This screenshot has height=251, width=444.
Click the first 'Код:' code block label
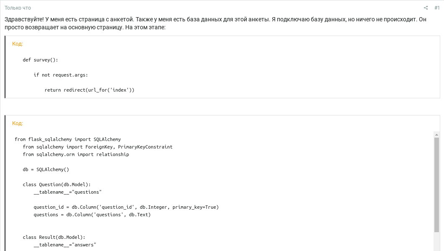pos(18,44)
